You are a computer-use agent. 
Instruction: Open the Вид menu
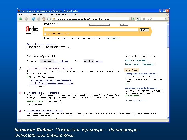[34, 15]
